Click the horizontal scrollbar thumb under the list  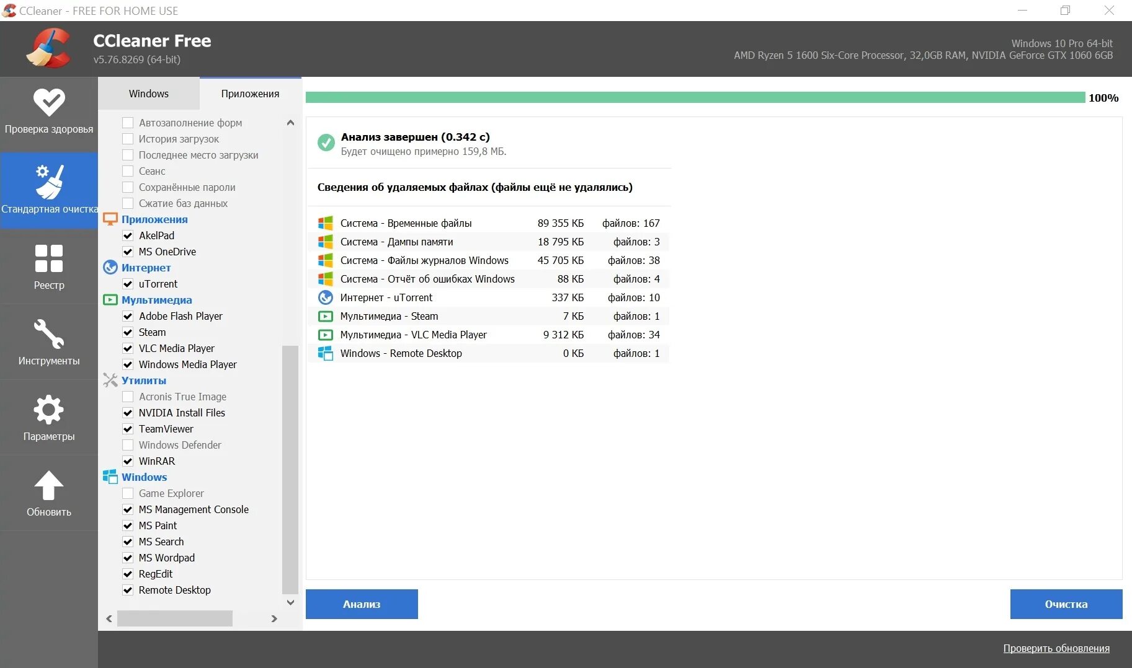coord(175,618)
